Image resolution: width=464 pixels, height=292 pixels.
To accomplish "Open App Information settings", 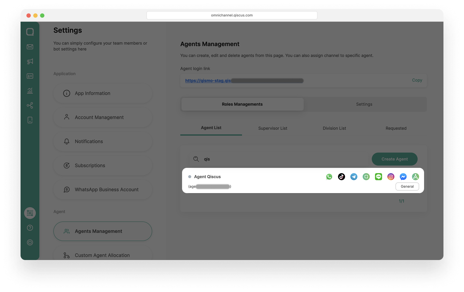I will click(103, 93).
